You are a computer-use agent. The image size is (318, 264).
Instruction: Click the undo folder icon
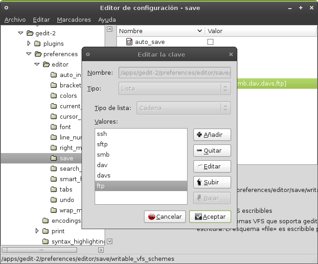(x=53, y=200)
